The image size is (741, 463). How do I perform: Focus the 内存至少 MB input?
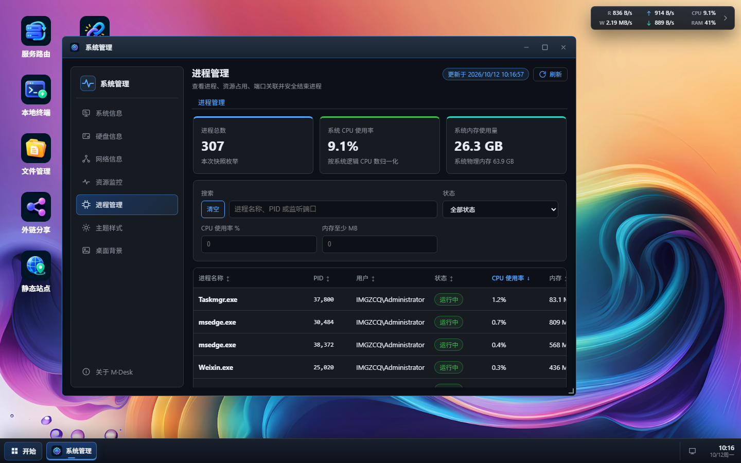pos(380,244)
